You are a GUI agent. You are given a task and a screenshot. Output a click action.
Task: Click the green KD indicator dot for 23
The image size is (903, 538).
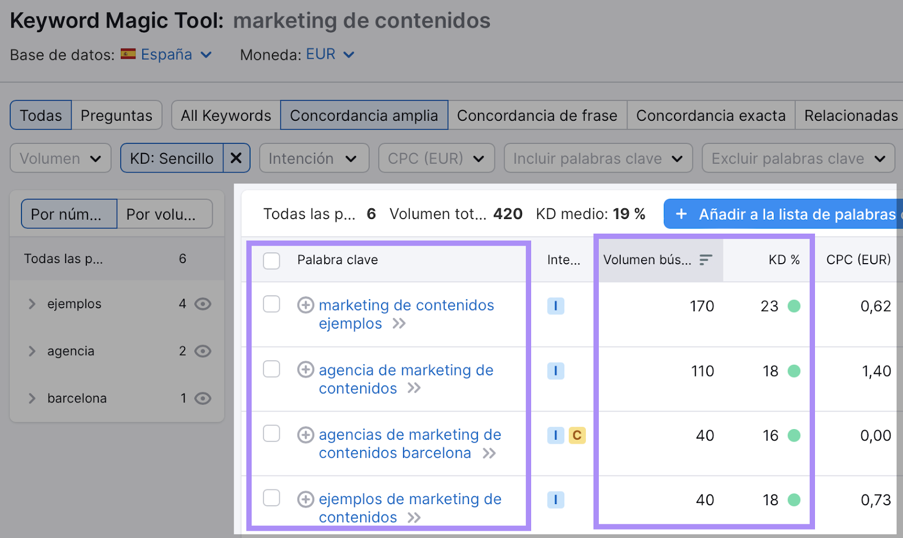[x=794, y=306]
